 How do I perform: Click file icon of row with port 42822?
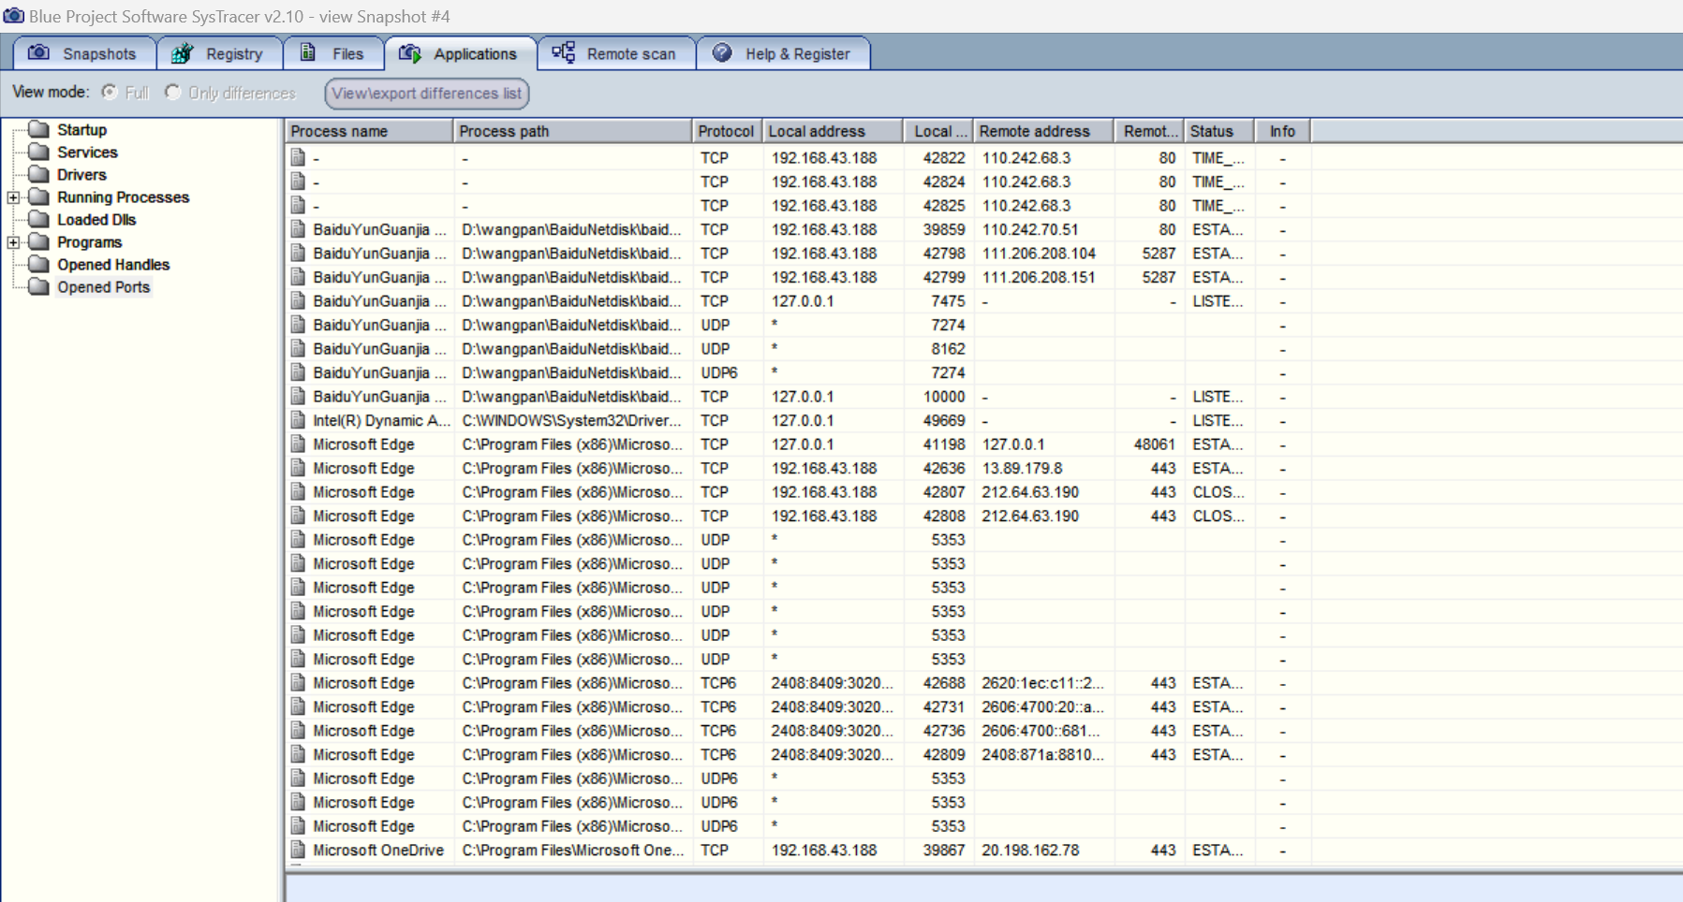point(298,157)
